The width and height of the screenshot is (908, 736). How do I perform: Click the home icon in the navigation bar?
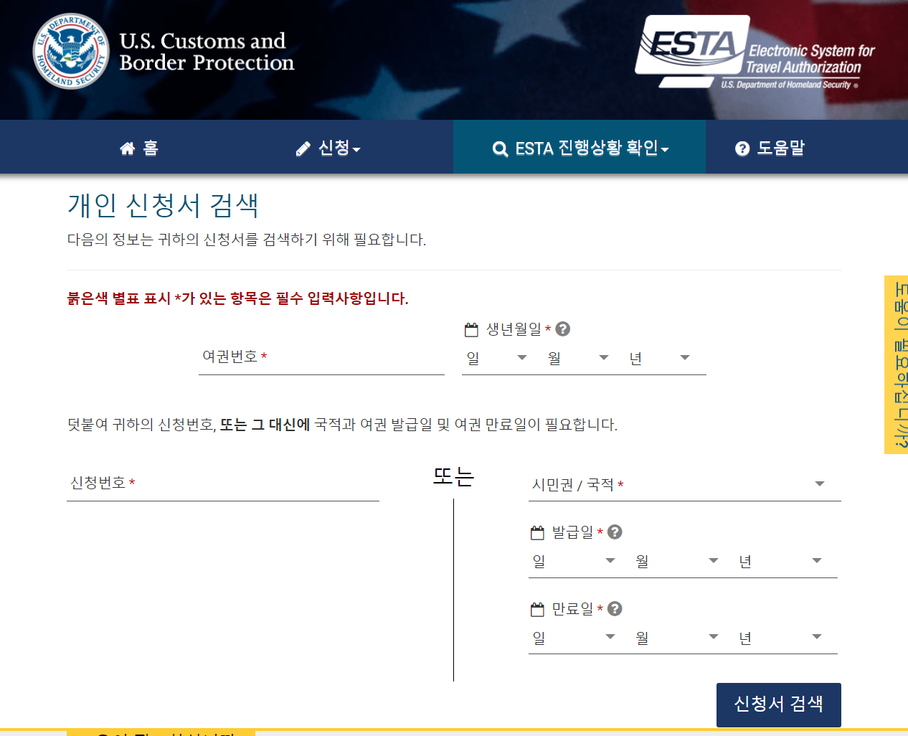coord(126,147)
